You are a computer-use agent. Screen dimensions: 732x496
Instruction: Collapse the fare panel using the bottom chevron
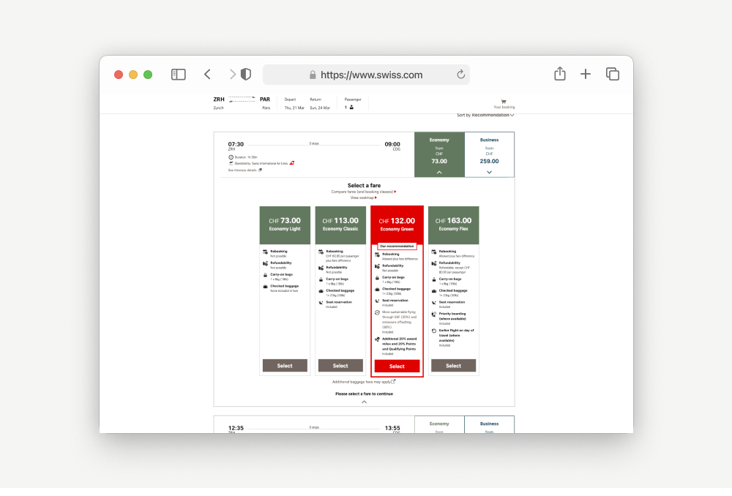click(364, 402)
